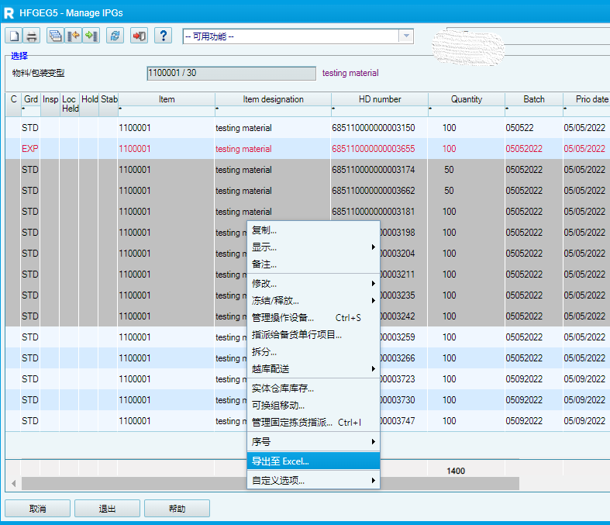Image resolution: width=610 pixels, height=525 pixels.
Task: Click the print toolbar icon
Action: [32, 36]
